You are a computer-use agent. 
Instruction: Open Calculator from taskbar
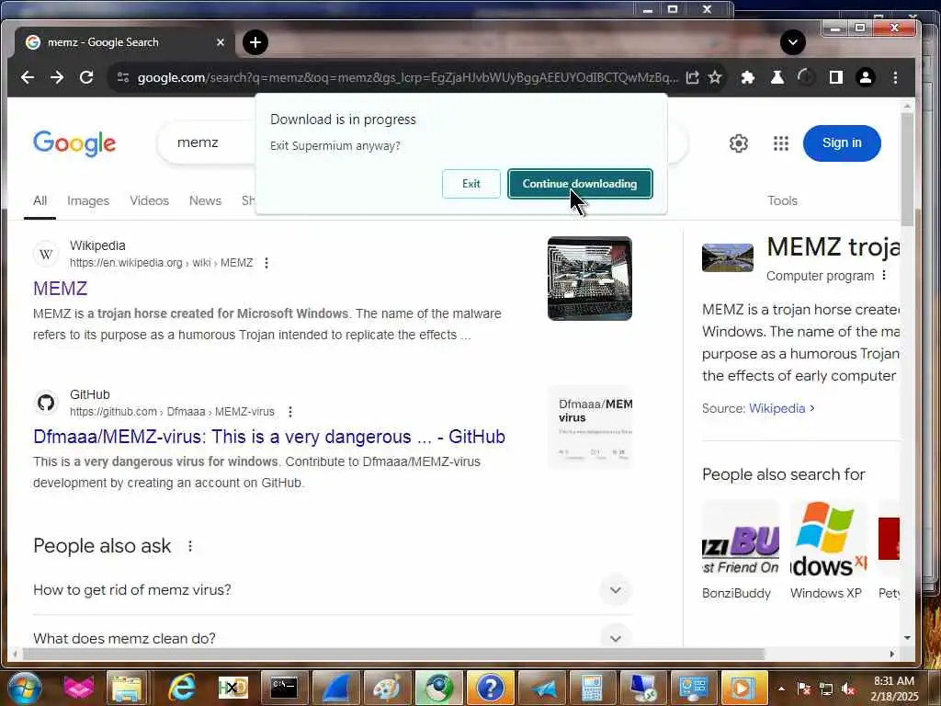coord(593,688)
